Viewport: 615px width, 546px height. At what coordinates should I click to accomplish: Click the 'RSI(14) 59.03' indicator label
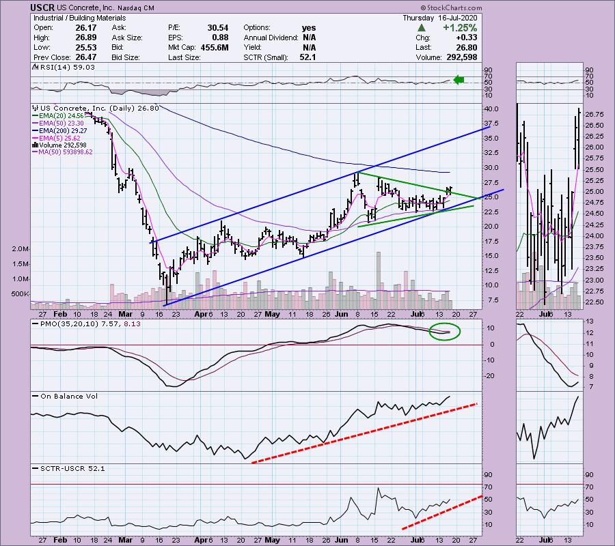67,68
